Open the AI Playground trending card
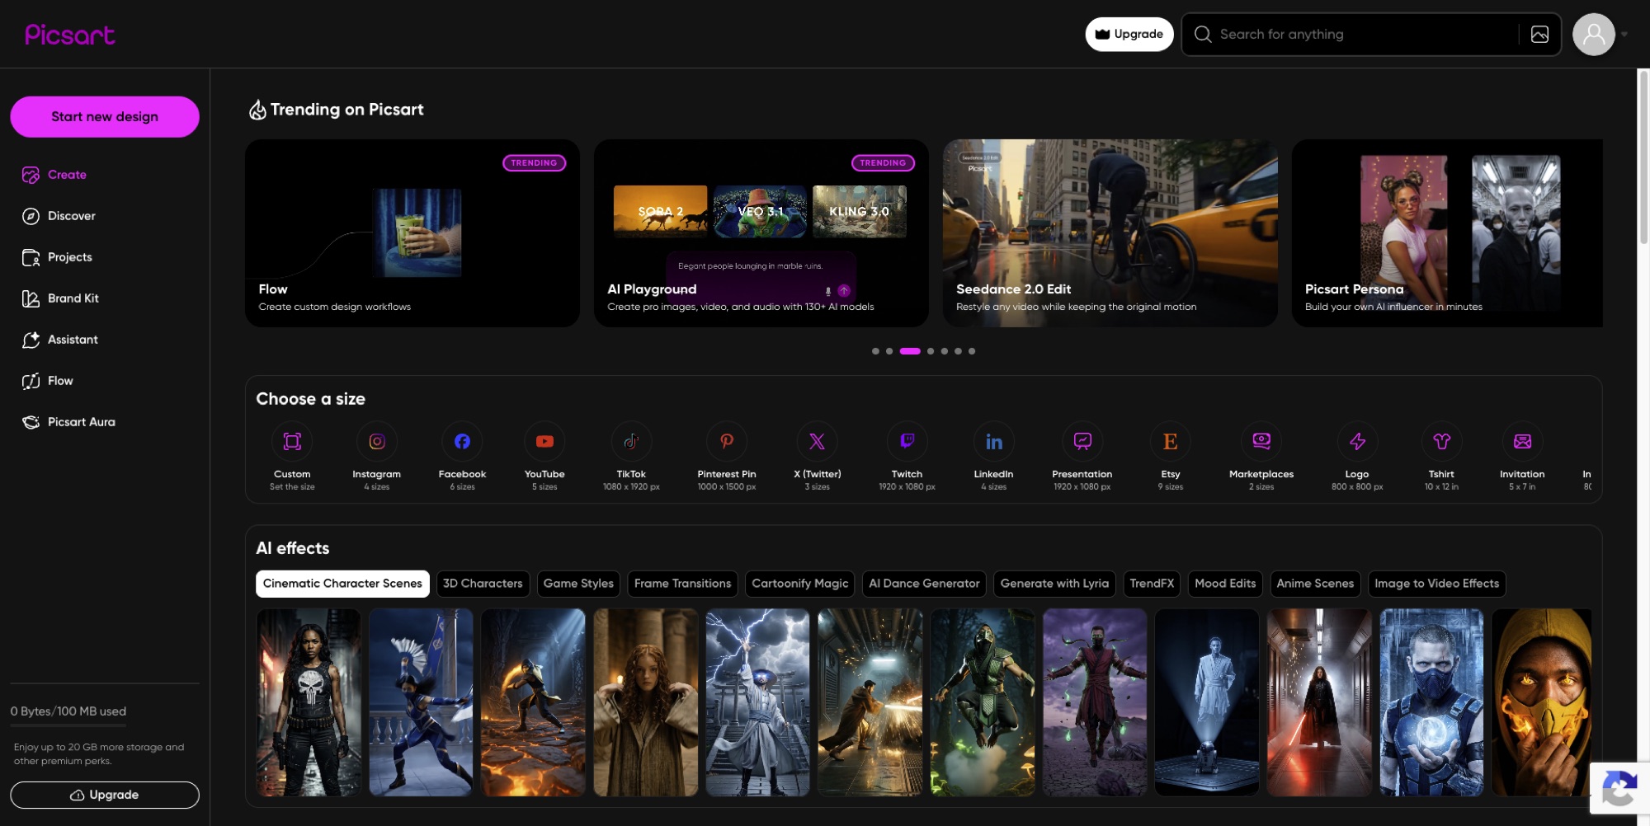This screenshot has width=1650, height=826. point(761,233)
